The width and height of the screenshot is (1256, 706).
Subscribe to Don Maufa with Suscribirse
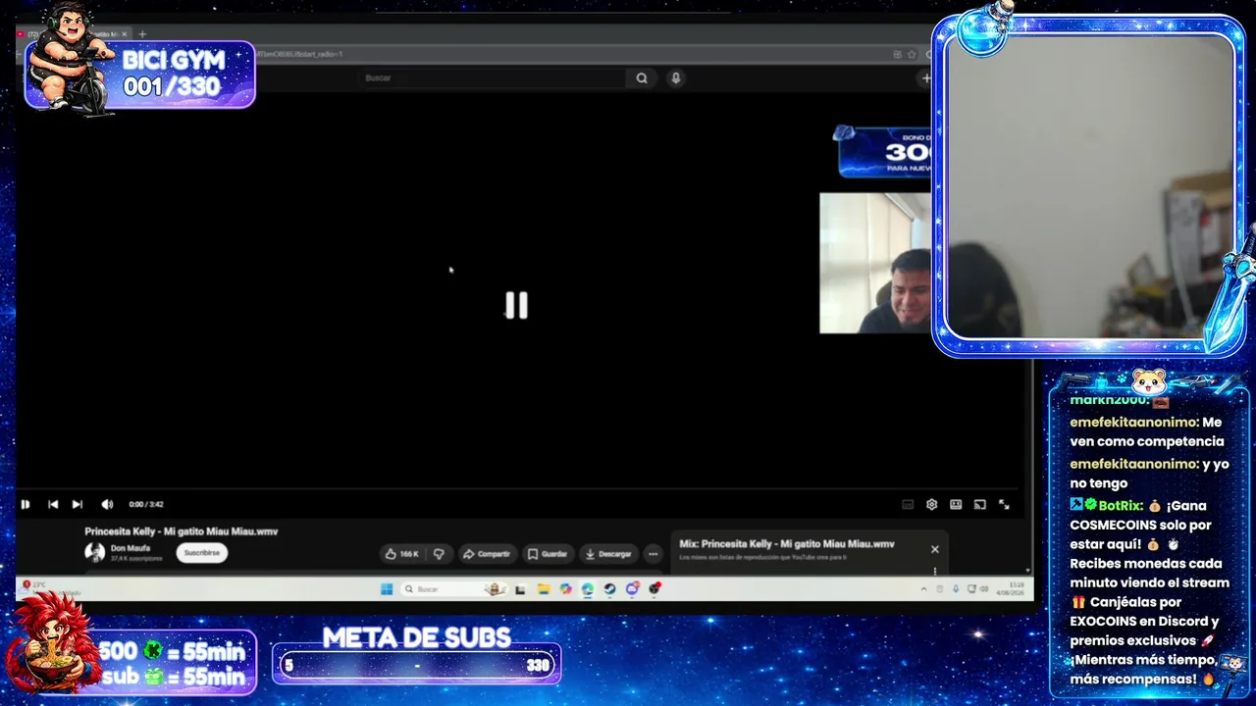(x=202, y=553)
